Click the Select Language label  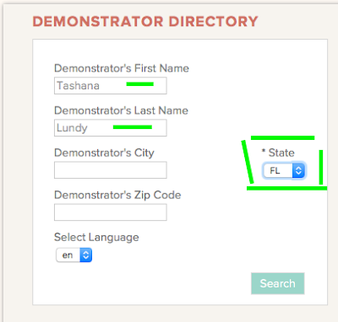[96, 238]
